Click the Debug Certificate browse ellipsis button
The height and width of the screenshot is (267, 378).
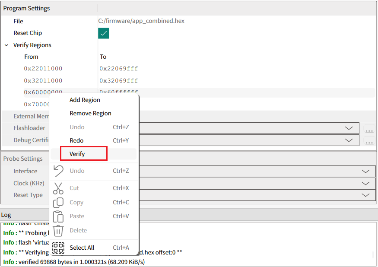tap(369, 141)
